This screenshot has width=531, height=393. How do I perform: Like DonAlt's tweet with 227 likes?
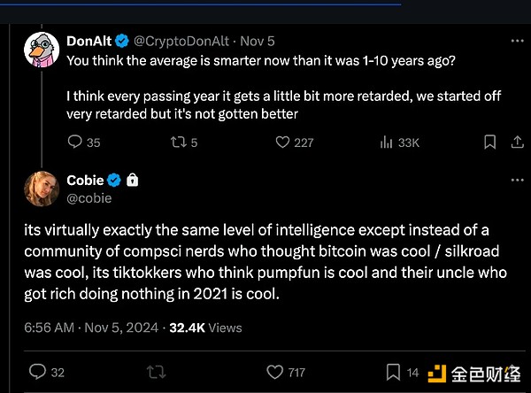[283, 142]
